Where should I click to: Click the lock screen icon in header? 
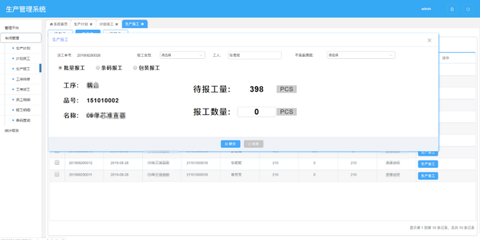pyautogui.click(x=452, y=9)
